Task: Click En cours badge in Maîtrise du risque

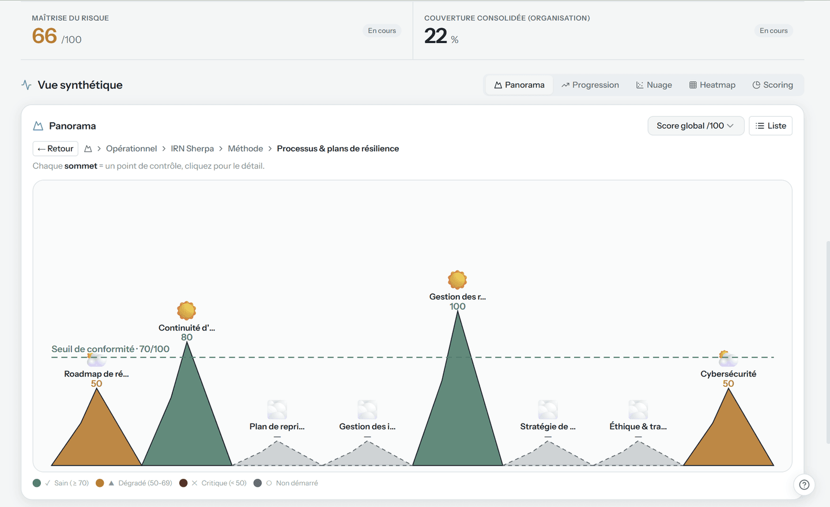Action: (382, 31)
